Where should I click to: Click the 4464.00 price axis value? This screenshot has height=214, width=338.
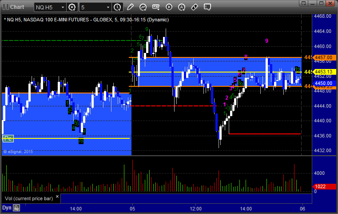click(x=323, y=31)
